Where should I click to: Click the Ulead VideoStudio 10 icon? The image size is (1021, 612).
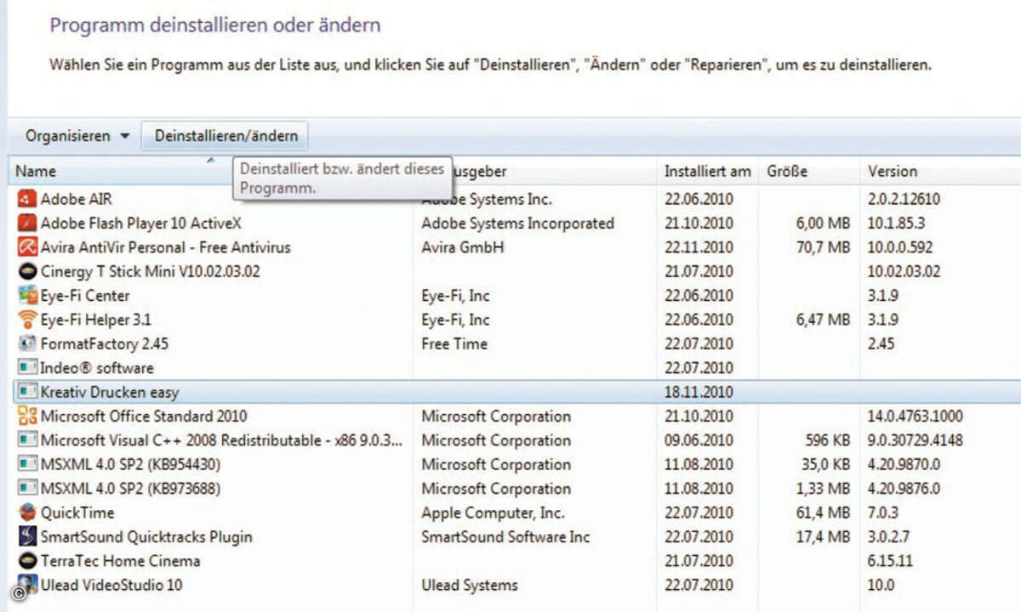[26, 585]
